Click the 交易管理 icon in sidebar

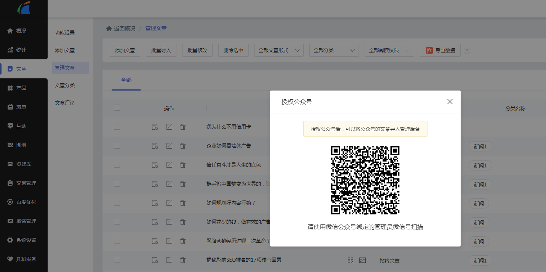click(10, 183)
